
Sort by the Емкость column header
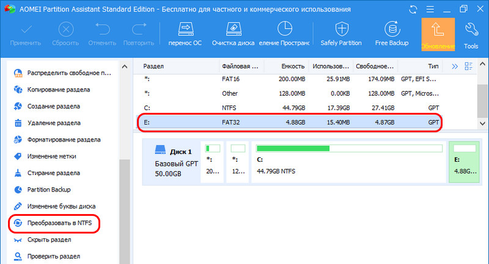(286, 66)
